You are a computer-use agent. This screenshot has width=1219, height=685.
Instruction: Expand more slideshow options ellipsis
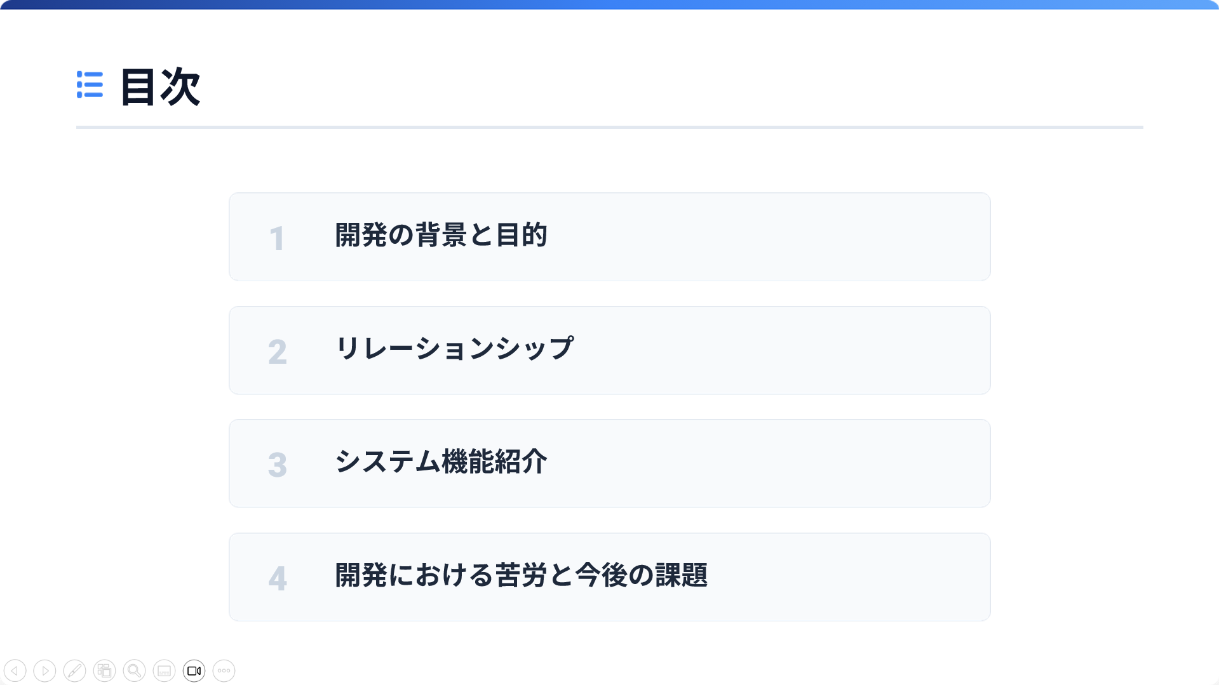click(224, 670)
